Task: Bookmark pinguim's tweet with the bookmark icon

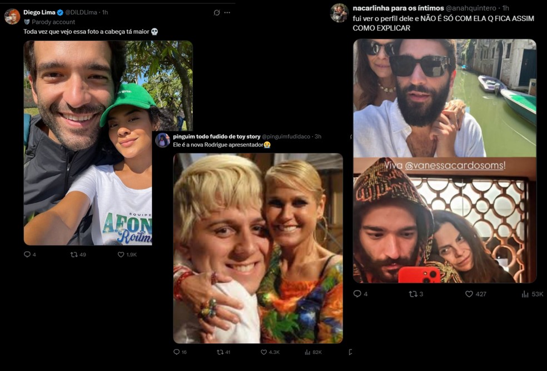Action: click(351, 352)
